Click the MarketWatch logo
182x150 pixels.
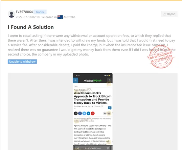(x=93, y=80)
